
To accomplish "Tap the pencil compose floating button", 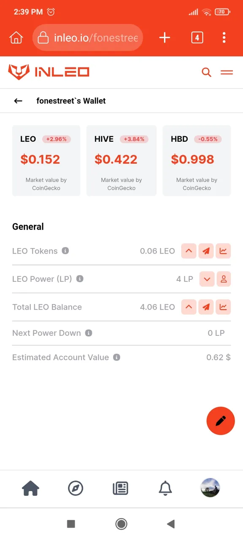I will 220,421.
